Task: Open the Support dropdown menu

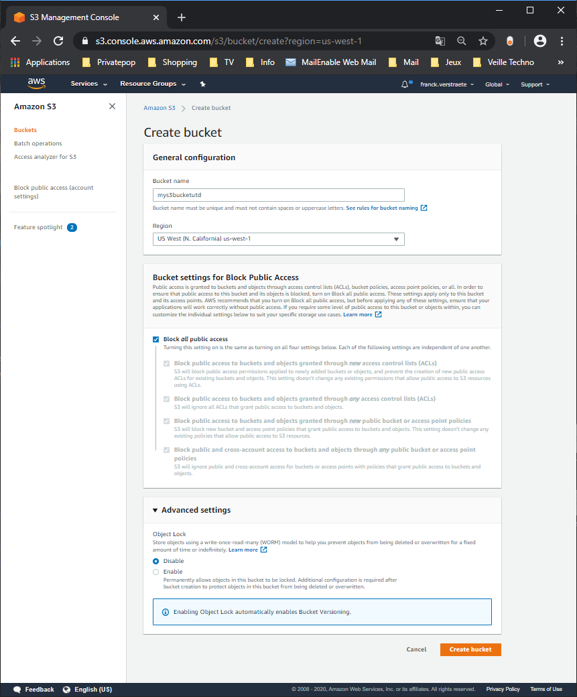Action: click(x=535, y=84)
